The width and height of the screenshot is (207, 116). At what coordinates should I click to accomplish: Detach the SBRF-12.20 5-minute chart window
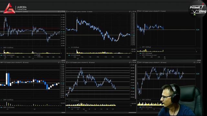59,12
